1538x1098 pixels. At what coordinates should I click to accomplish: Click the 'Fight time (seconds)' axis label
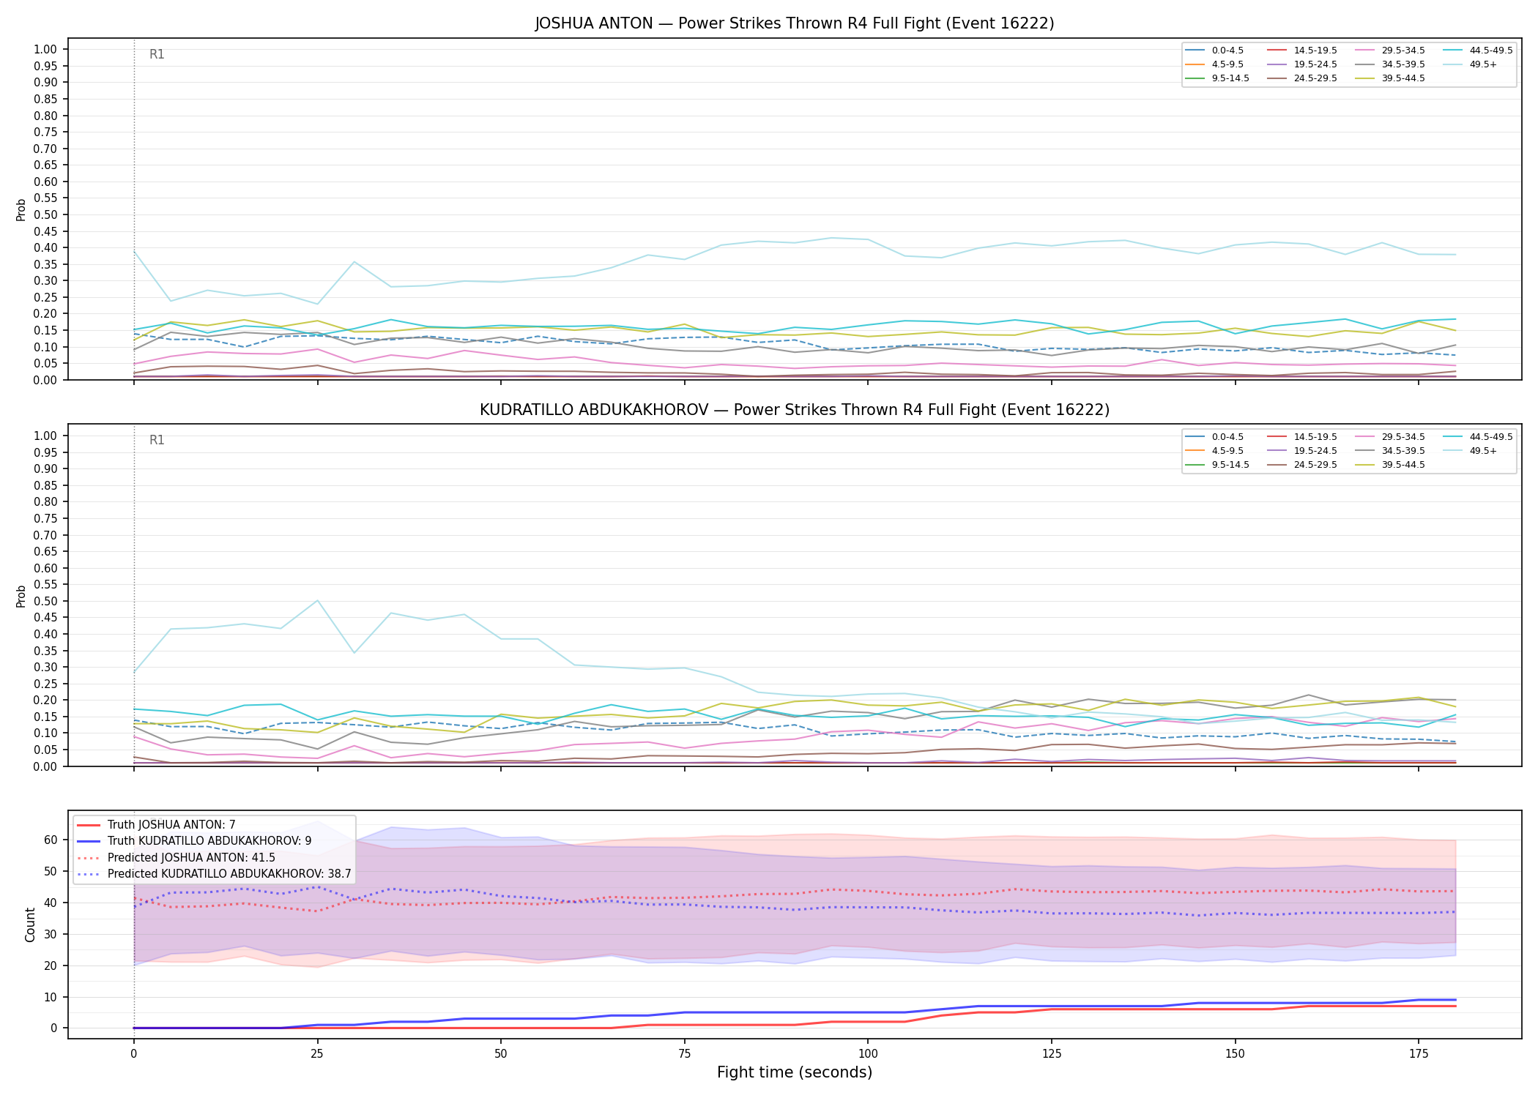[795, 1072]
